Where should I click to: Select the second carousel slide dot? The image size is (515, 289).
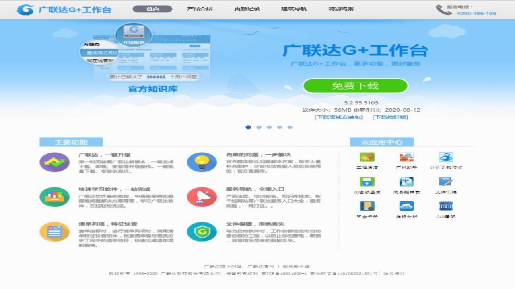point(259,127)
